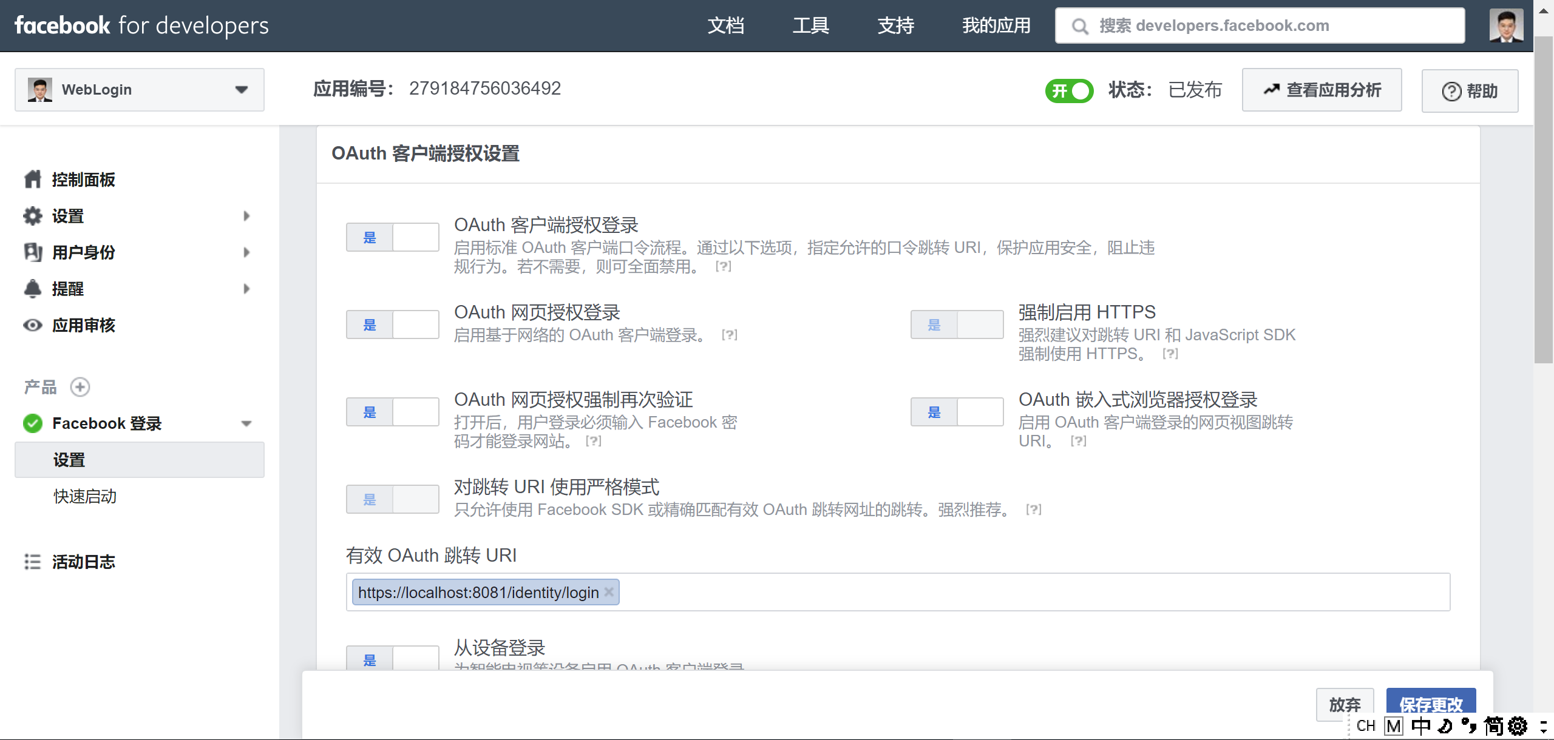1554x740 pixels.
Task: Click the M input method icon in tray
Action: pyautogui.click(x=1394, y=725)
